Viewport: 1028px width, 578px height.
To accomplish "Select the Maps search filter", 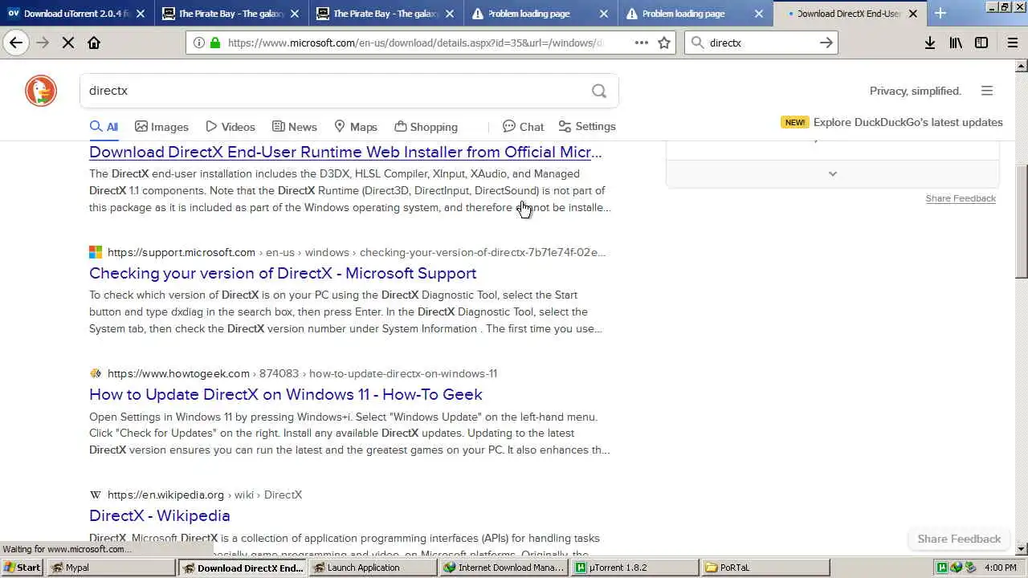I will tap(355, 127).
